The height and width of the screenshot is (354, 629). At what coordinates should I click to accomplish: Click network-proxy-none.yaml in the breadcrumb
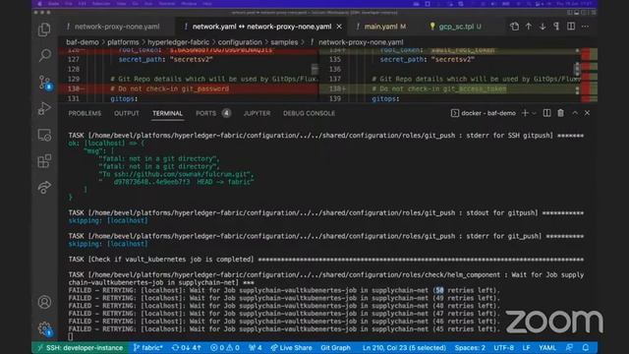click(x=361, y=42)
